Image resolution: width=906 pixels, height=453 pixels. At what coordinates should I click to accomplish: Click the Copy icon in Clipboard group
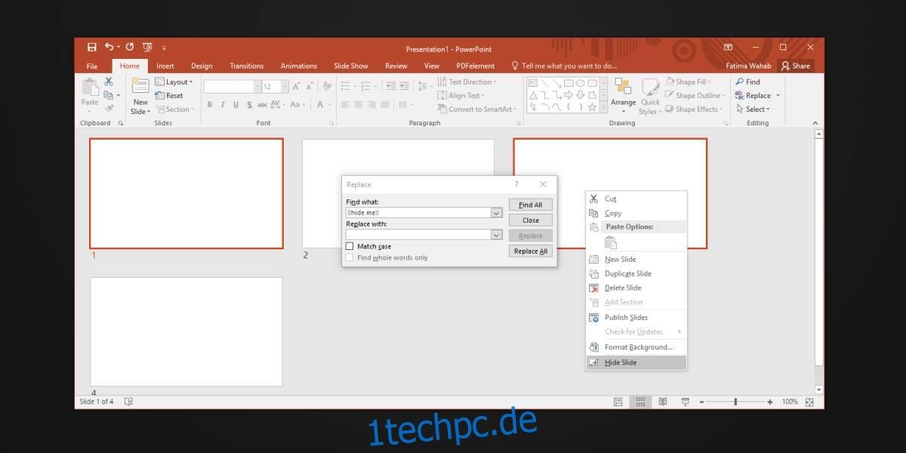point(109,95)
